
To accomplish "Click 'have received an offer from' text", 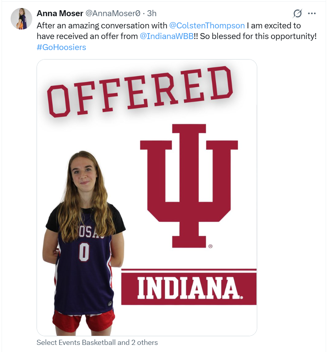I will click(x=87, y=36).
